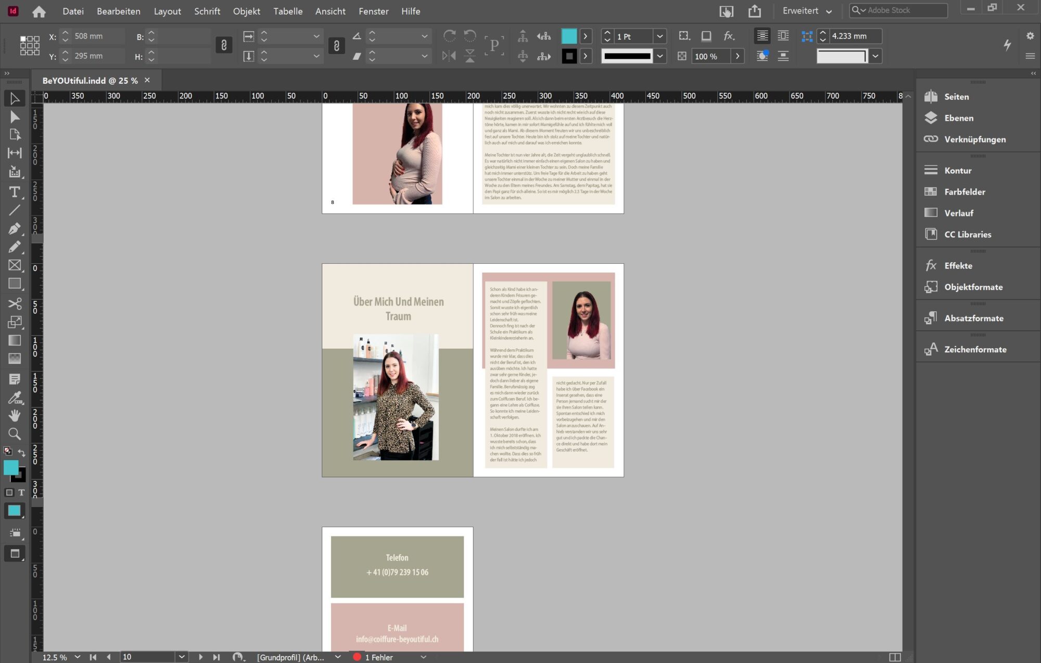Open the Objekt menu

click(246, 11)
